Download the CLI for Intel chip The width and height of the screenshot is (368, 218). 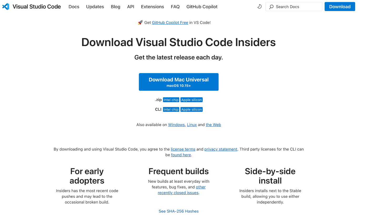coord(171,109)
